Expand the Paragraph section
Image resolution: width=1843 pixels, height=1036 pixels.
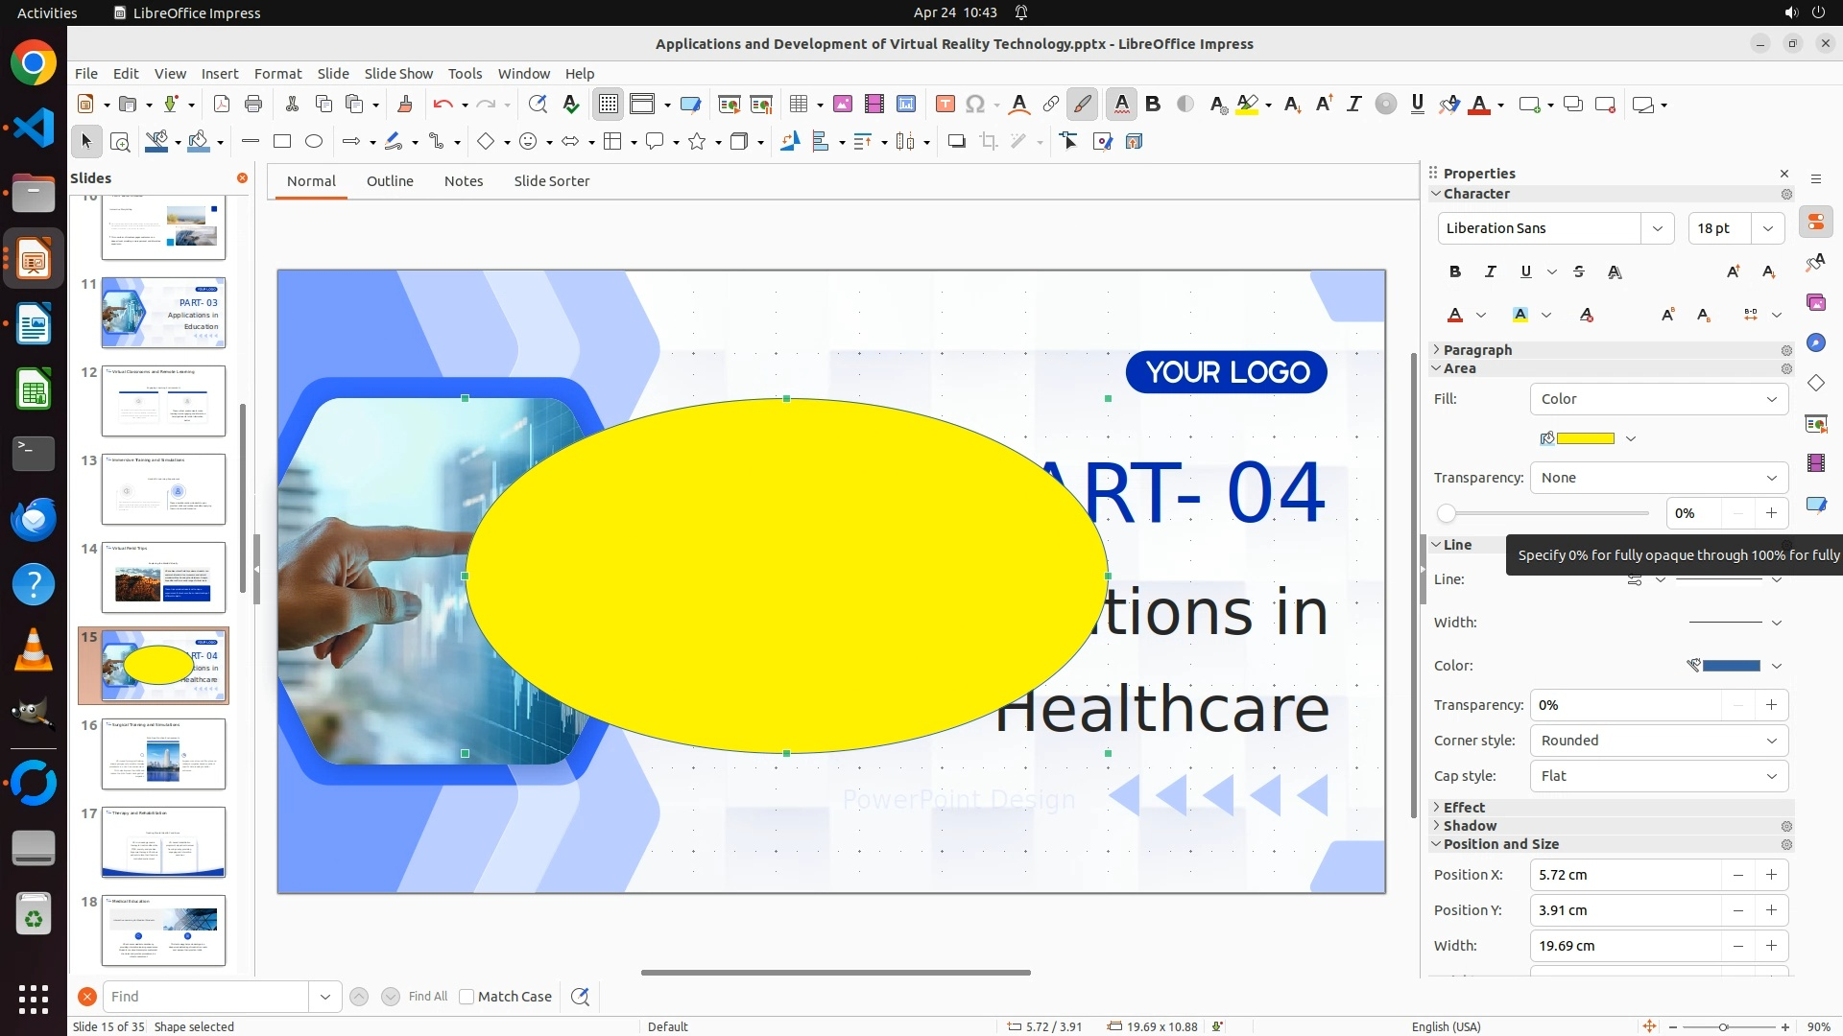(x=1476, y=350)
